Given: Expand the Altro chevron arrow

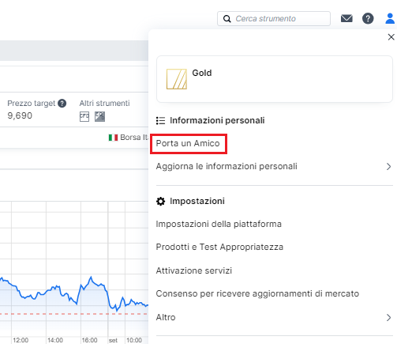Looking at the screenshot, I should tap(388, 317).
